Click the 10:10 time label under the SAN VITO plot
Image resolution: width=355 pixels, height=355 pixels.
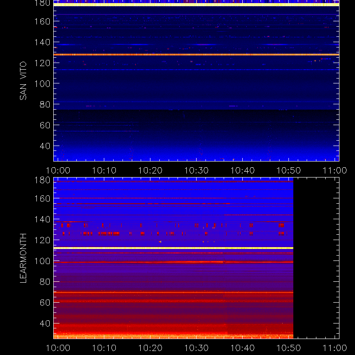pyautogui.click(x=104, y=170)
